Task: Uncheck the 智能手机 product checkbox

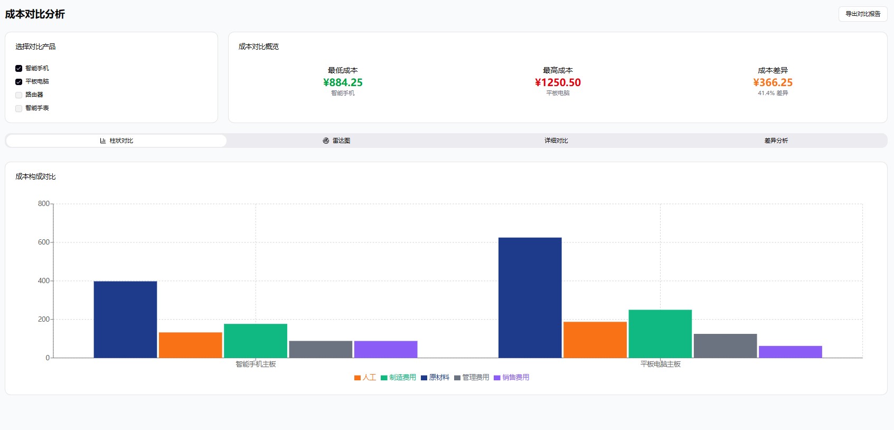Action: [x=19, y=69]
